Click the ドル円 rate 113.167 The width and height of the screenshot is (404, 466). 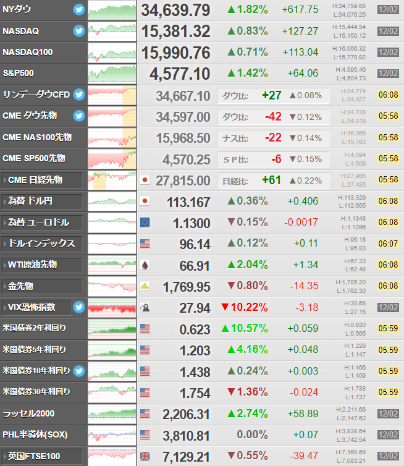(x=188, y=202)
